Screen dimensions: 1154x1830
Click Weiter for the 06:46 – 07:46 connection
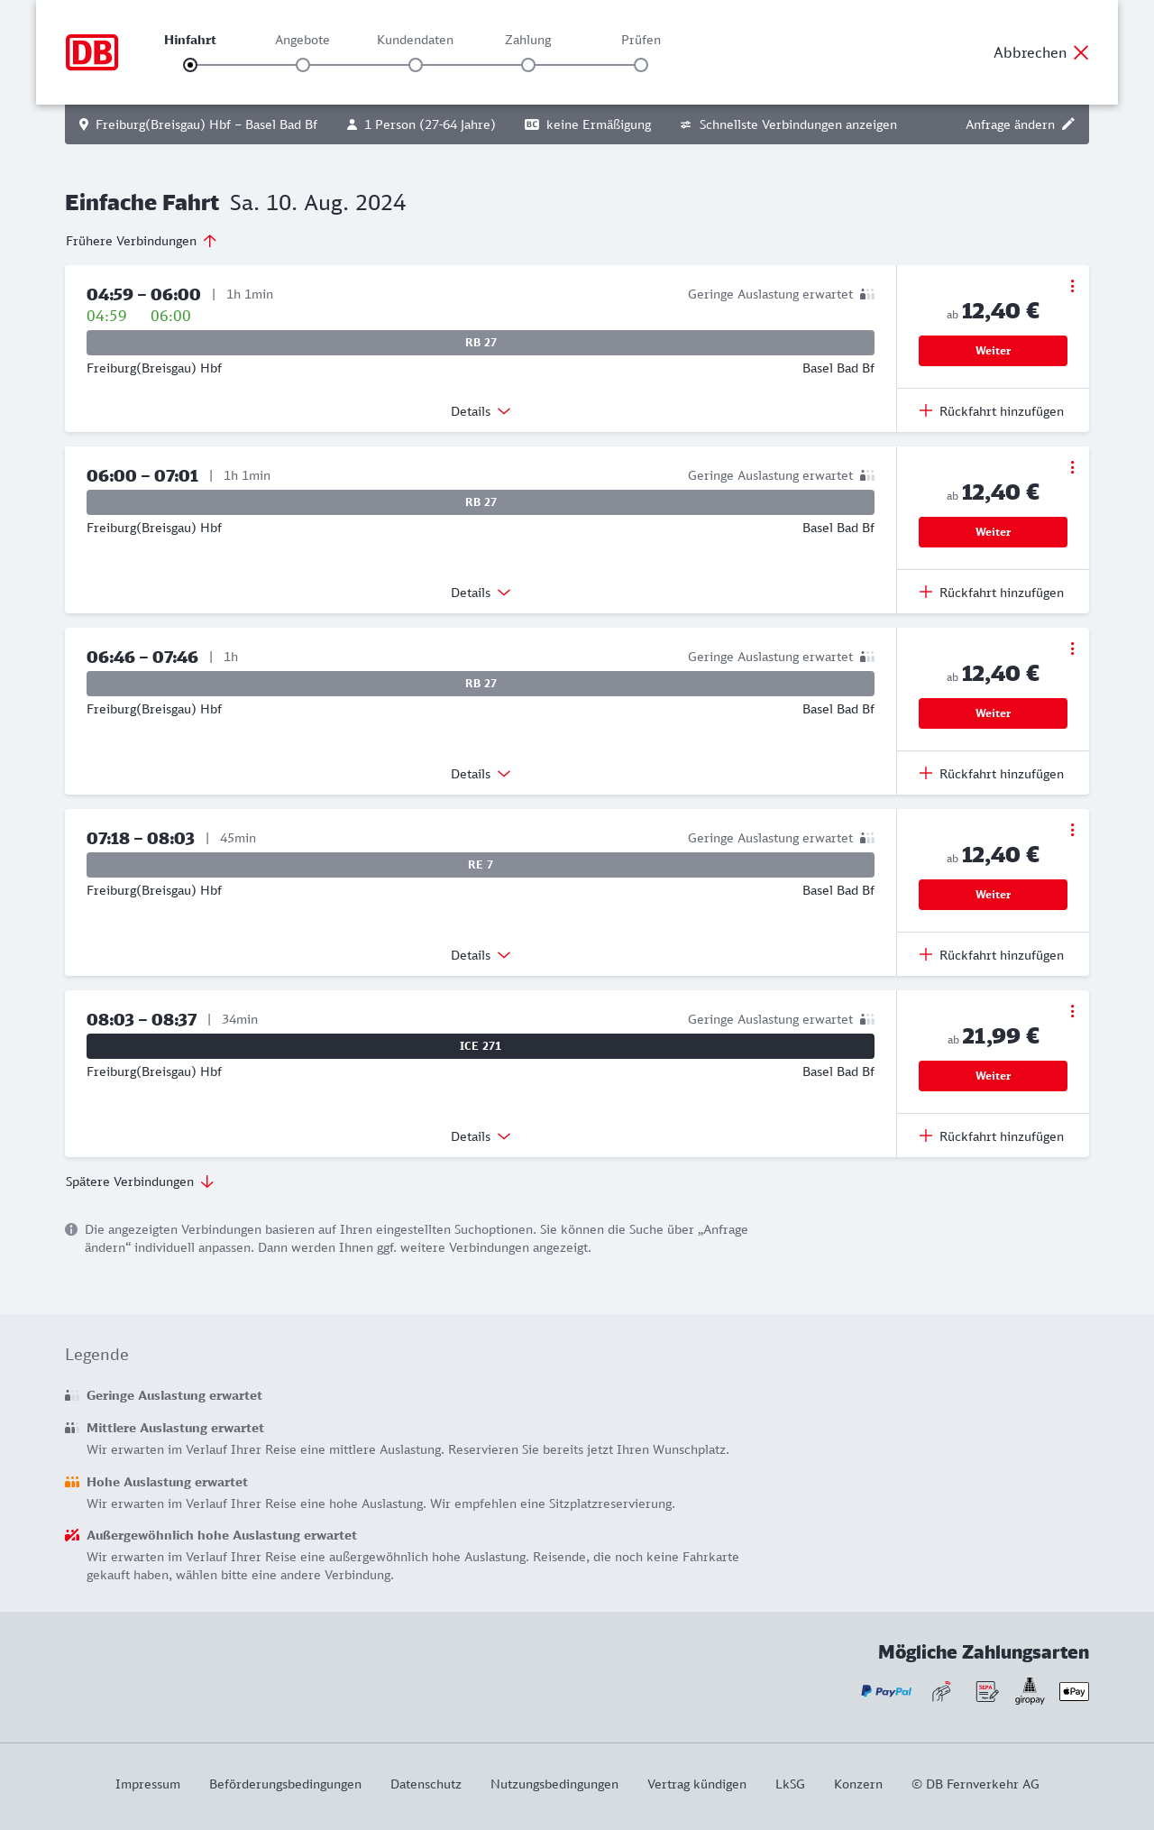[993, 713]
